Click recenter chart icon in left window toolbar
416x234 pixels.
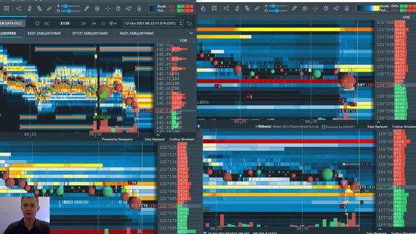click(x=6, y=8)
